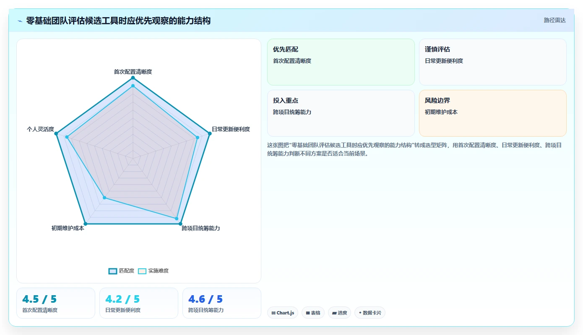Select the outer 匹配度 point at 跨项目统筹能力
This screenshot has width=583, height=335.
pyautogui.click(x=180, y=224)
